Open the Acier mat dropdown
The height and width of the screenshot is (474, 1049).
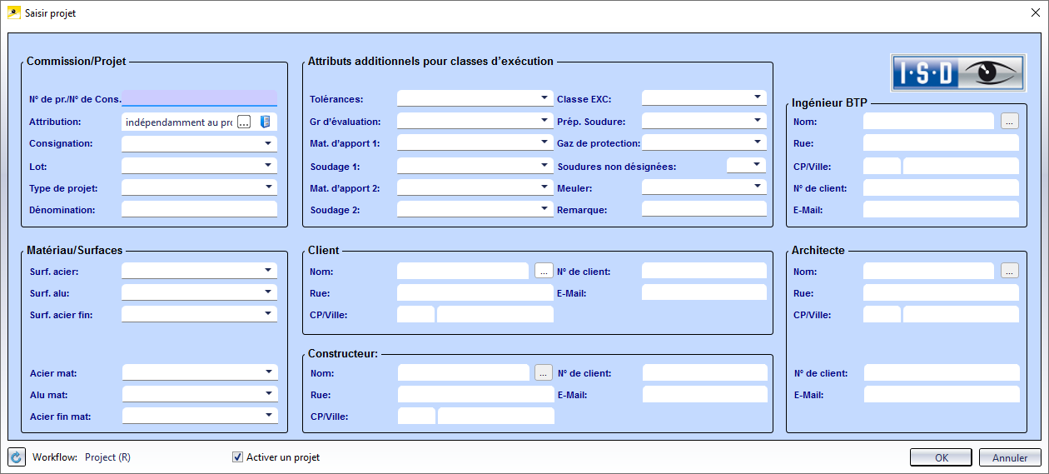268,372
